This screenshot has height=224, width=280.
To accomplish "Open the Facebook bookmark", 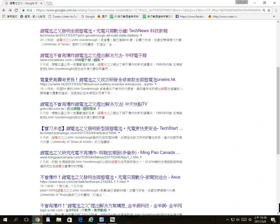I will coord(190,16).
